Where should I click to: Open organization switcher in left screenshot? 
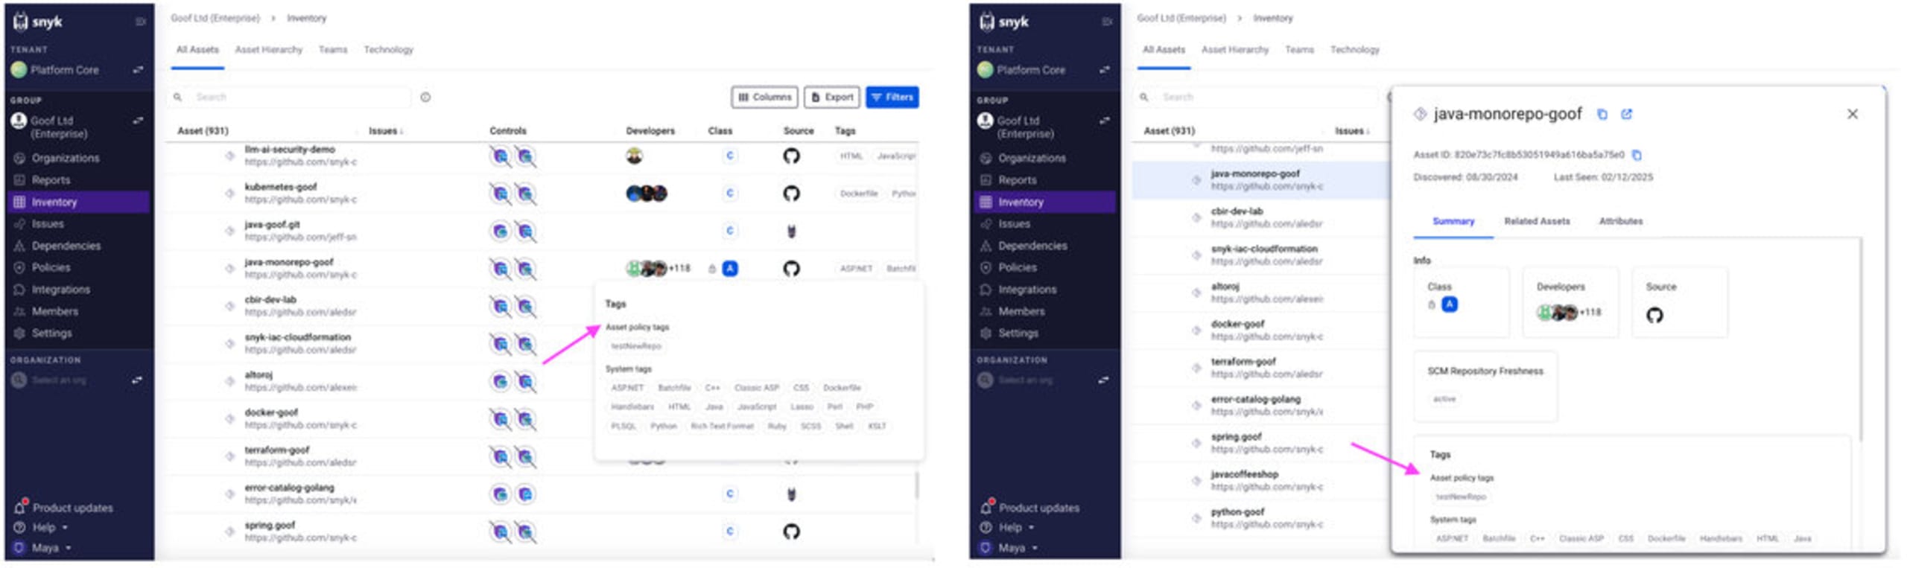point(137,380)
